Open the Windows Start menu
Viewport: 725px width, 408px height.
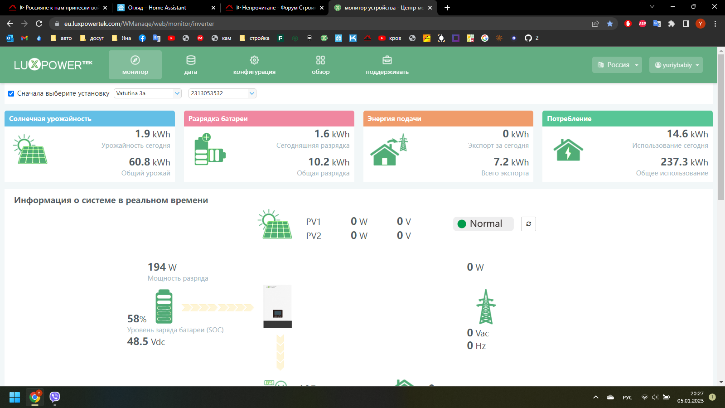click(x=15, y=397)
